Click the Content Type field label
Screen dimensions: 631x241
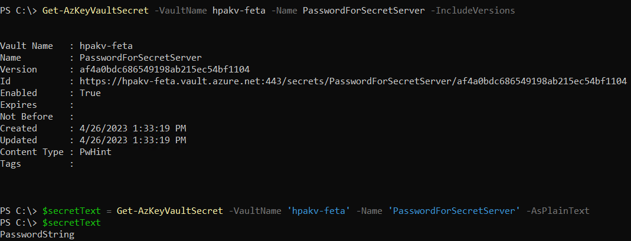click(x=32, y=152)
